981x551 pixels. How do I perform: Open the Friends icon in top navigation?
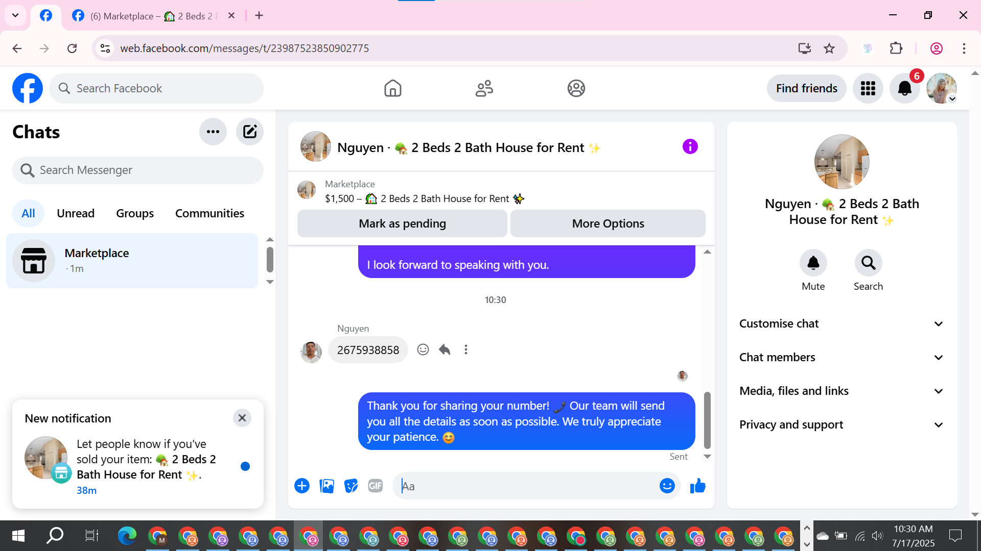coord(484,88)
